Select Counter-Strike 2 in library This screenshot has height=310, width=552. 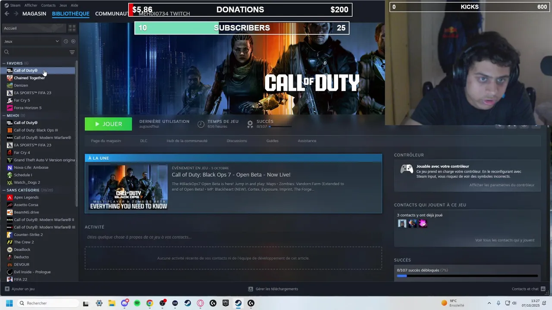pyautogui.click(x=28, y=235)
